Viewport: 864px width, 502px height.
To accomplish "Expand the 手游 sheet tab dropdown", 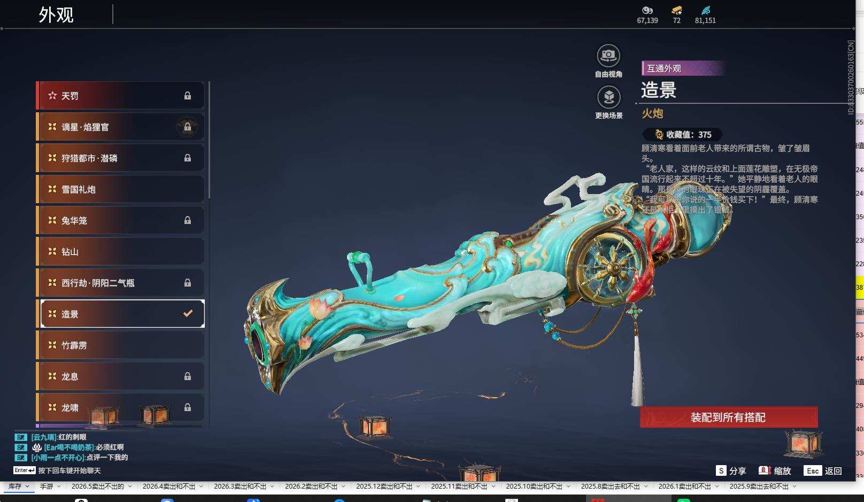I will tap(59, 486).
